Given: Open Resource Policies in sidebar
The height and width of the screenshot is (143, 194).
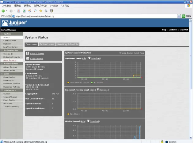Looking at the screenshot, I should tap(12, 87).
